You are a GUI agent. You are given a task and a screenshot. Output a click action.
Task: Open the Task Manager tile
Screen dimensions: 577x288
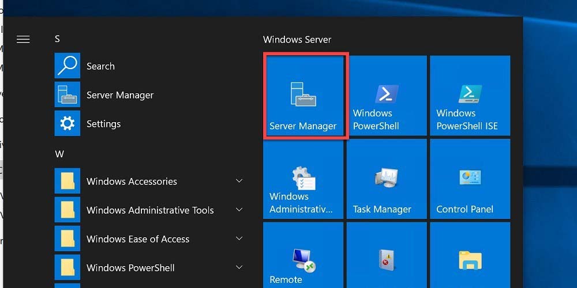tap(387, 179)
